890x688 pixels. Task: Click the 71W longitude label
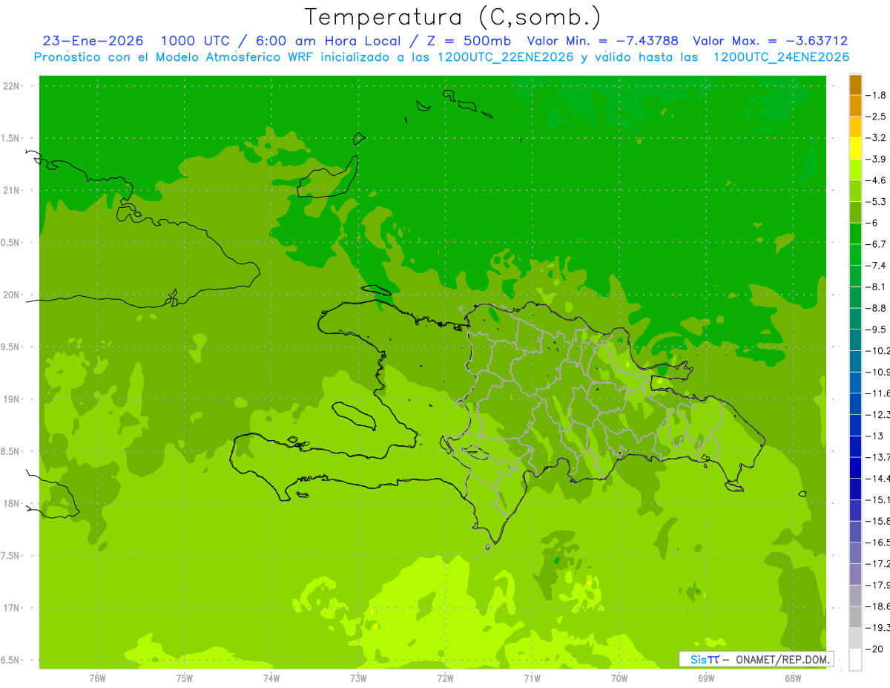[532, 678]
